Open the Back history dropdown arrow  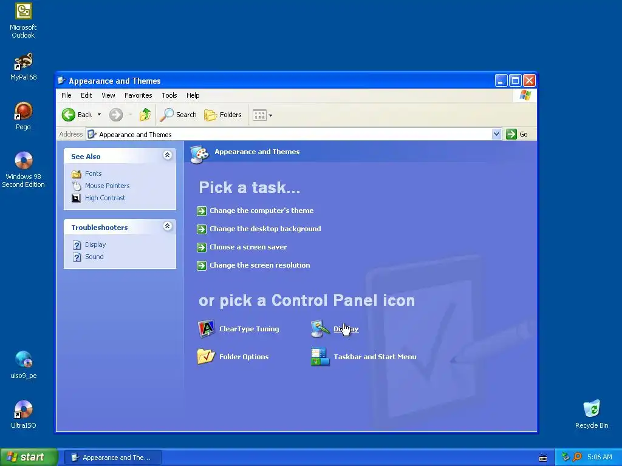99,115
